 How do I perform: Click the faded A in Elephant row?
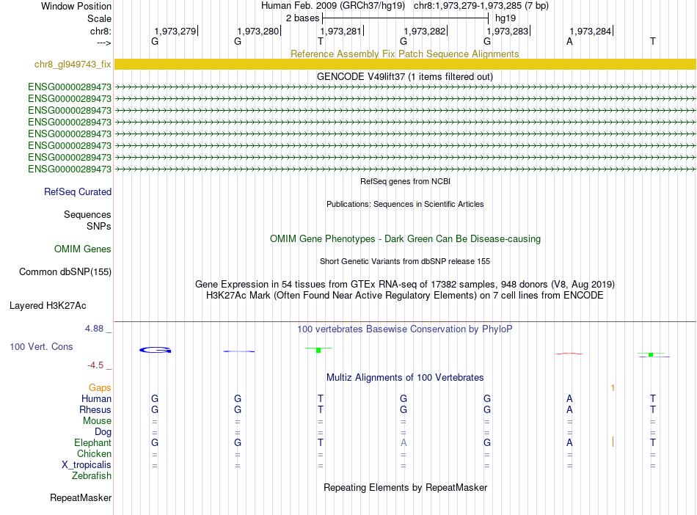404,442
